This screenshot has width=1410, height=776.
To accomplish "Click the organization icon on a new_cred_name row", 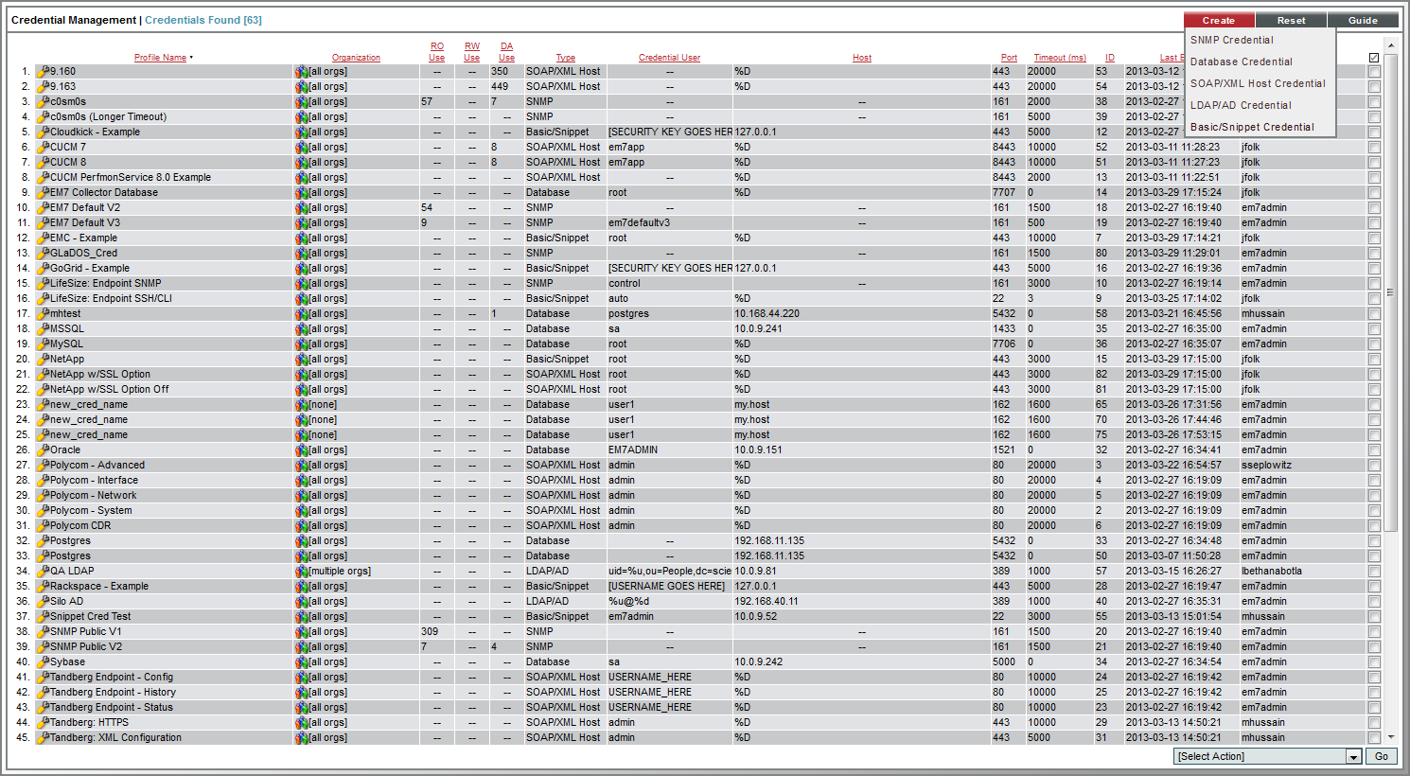I will [301, 404].
